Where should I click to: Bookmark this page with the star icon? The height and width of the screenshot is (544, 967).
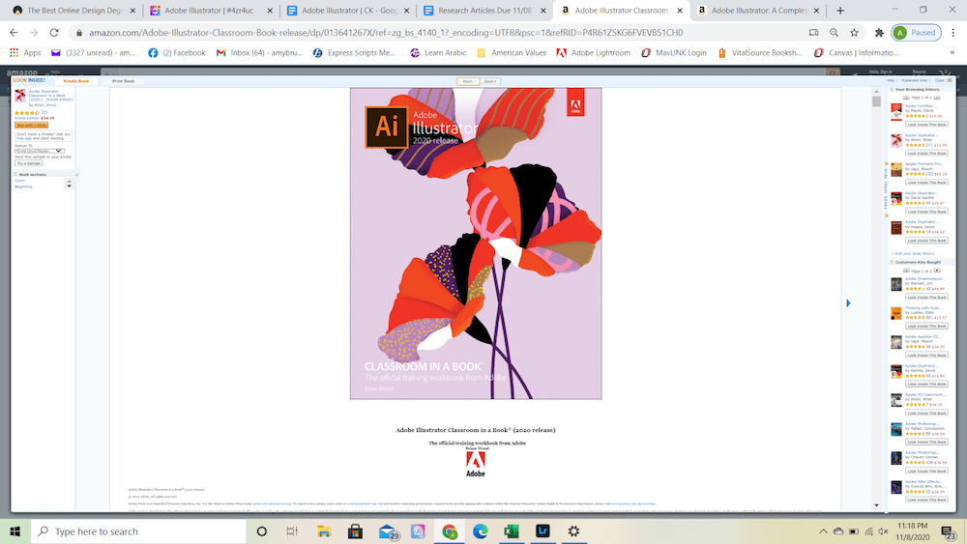click(x=854, y=33)
